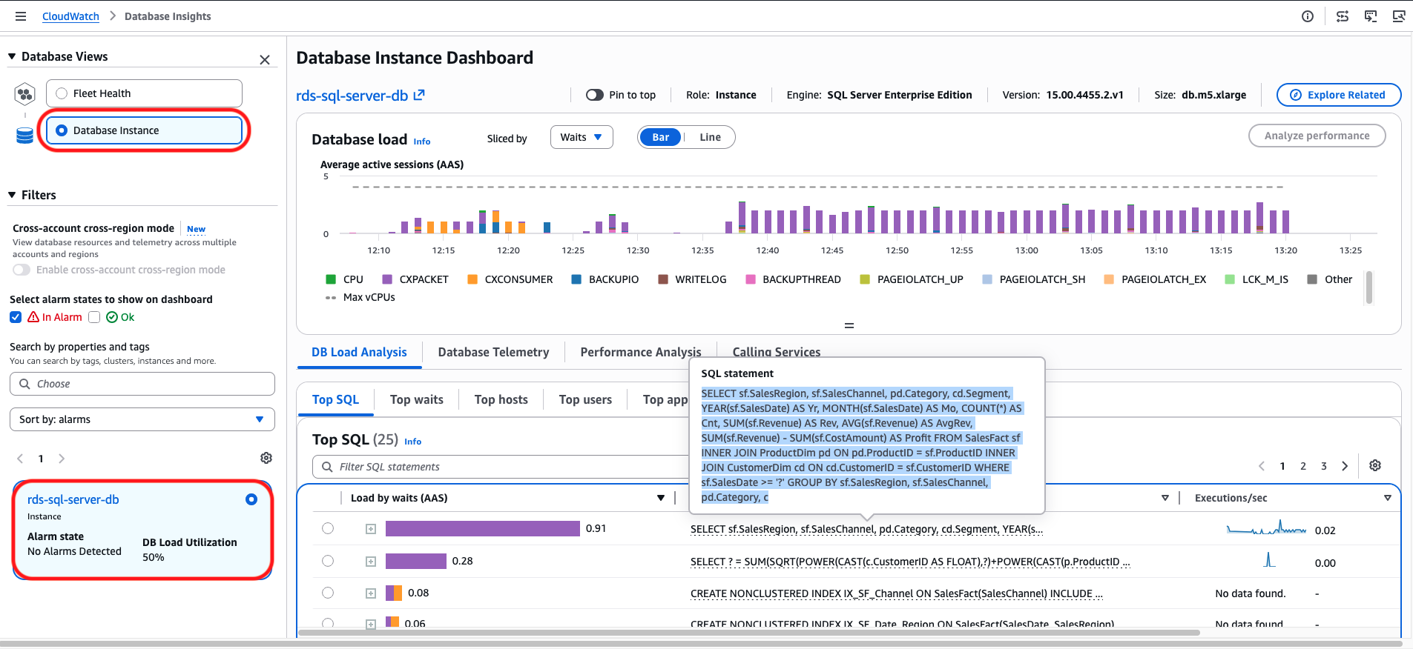Switch chart to Line view
The width and height of the screenshot is (1413, 649).
(x=710, y=137)
